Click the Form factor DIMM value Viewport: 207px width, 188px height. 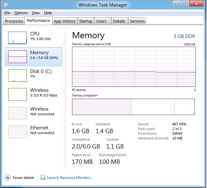pos(177,133)
